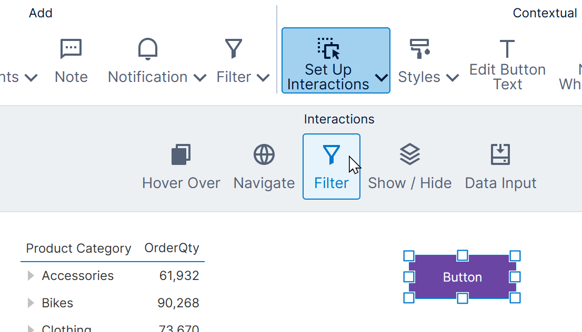This screenshot has height=332, width=582.
Task: Select the Hover Over interaction icon
Action: pos(181,154)
